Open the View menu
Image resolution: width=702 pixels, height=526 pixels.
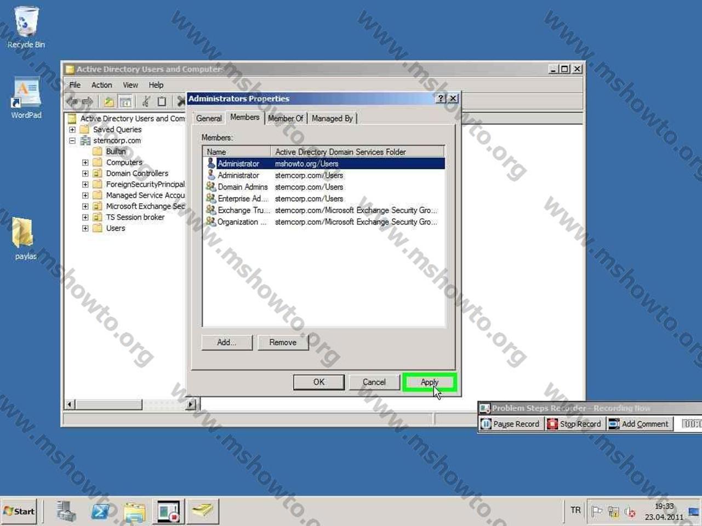pos(130,85)
